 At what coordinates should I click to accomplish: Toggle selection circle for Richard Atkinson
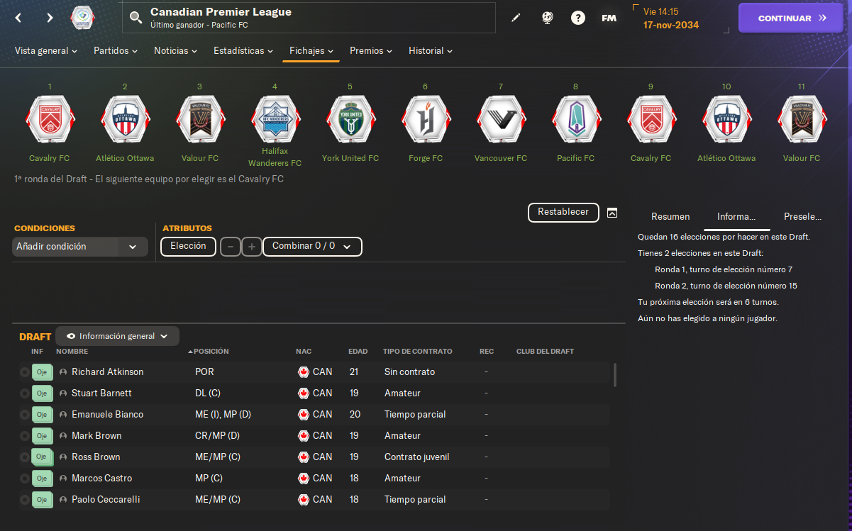[x=24, y=372]
